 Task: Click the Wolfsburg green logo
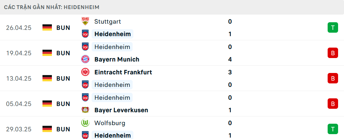tap(85, 123)
